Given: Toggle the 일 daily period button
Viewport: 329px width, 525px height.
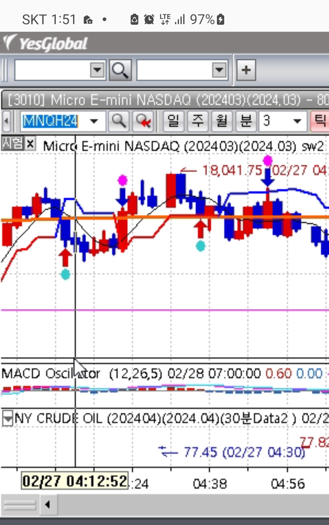Looking at the screenshot, I should coord(173,121).
